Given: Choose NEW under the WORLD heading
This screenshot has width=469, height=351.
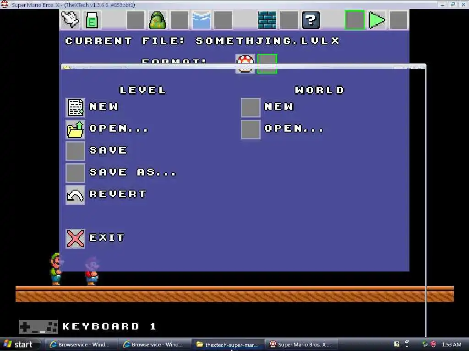Looking at the screenshot, I should click(279, 106).
